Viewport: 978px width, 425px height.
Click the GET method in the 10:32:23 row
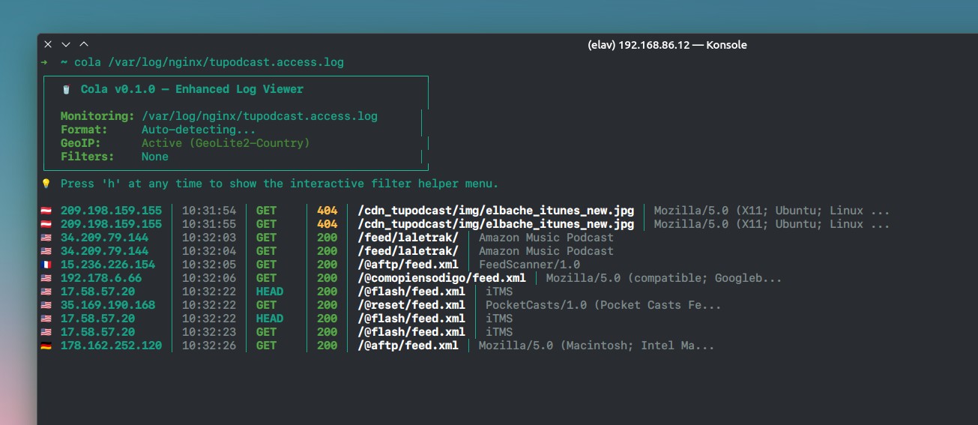tap(266, 332)
